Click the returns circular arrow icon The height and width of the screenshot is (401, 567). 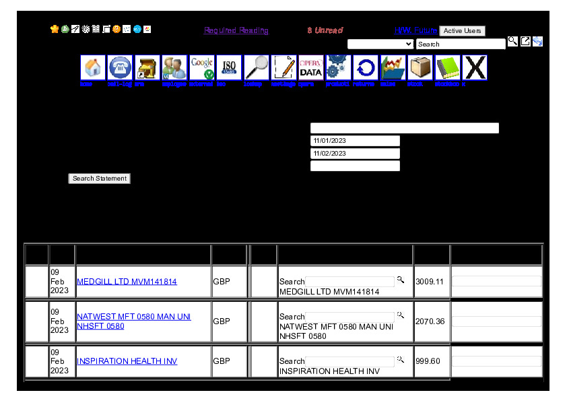click(x=366, y=68)
